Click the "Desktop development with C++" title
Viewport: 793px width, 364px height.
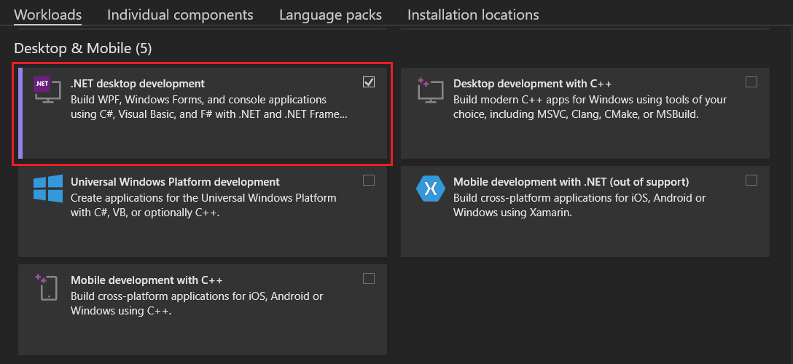pyautogui.click(x=532, y=84)
